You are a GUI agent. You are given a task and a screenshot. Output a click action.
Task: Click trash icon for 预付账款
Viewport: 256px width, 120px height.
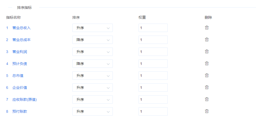tap(207, 111)
